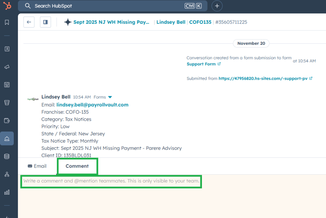
Task: Open the Sales bucket sidebar icon
Action: point(7,103)
